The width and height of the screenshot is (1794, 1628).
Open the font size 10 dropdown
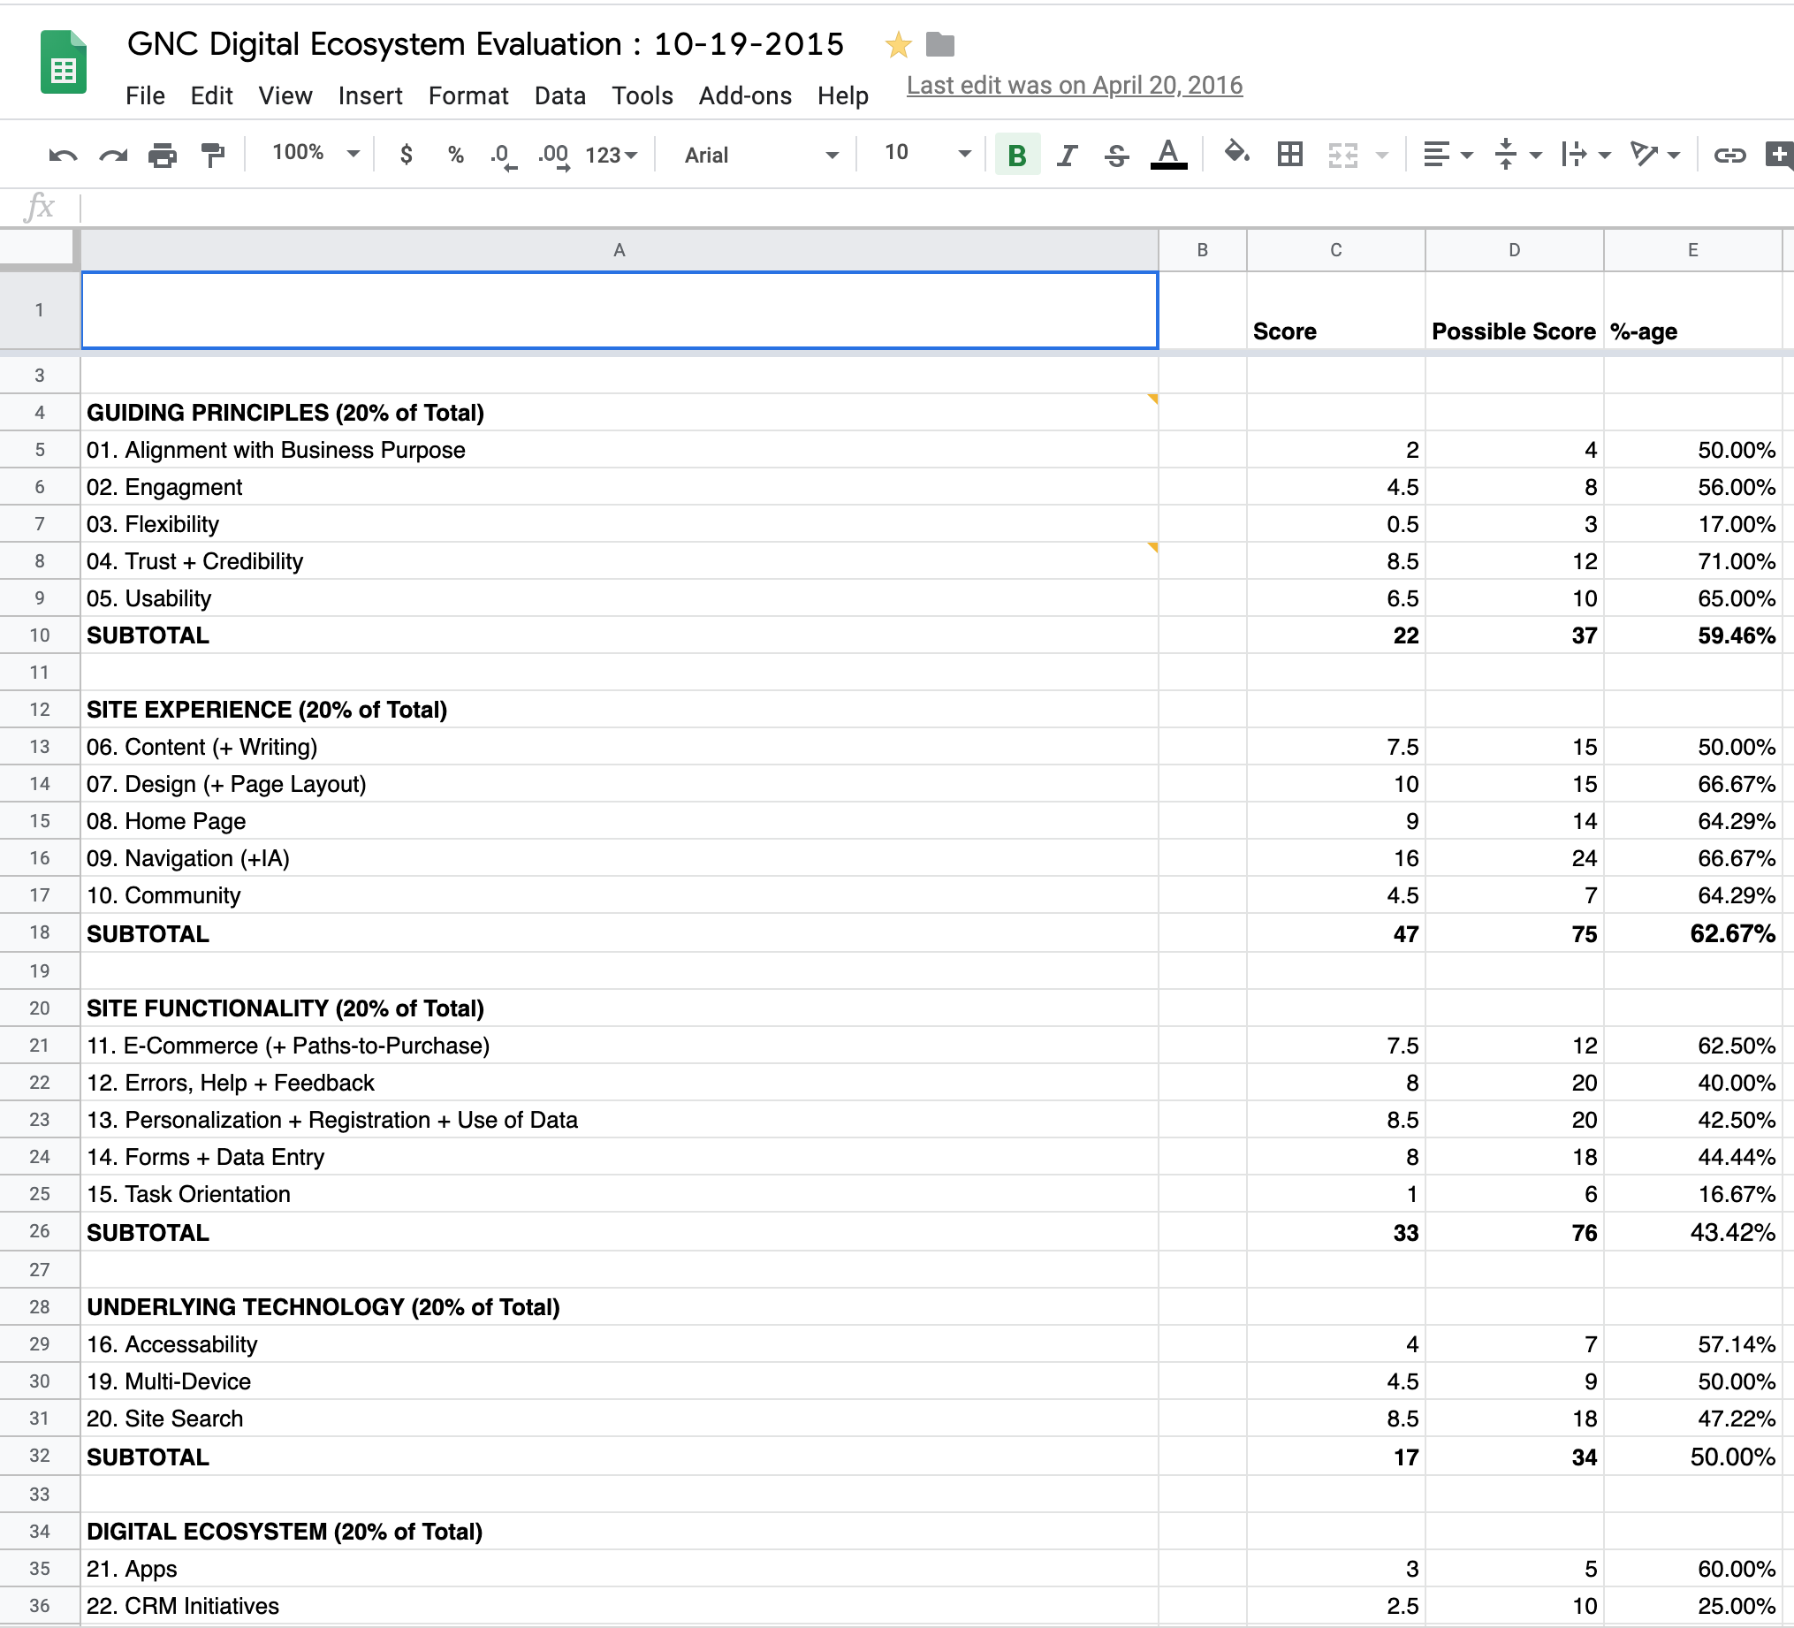pyautogui.click(x=927, y=153)
